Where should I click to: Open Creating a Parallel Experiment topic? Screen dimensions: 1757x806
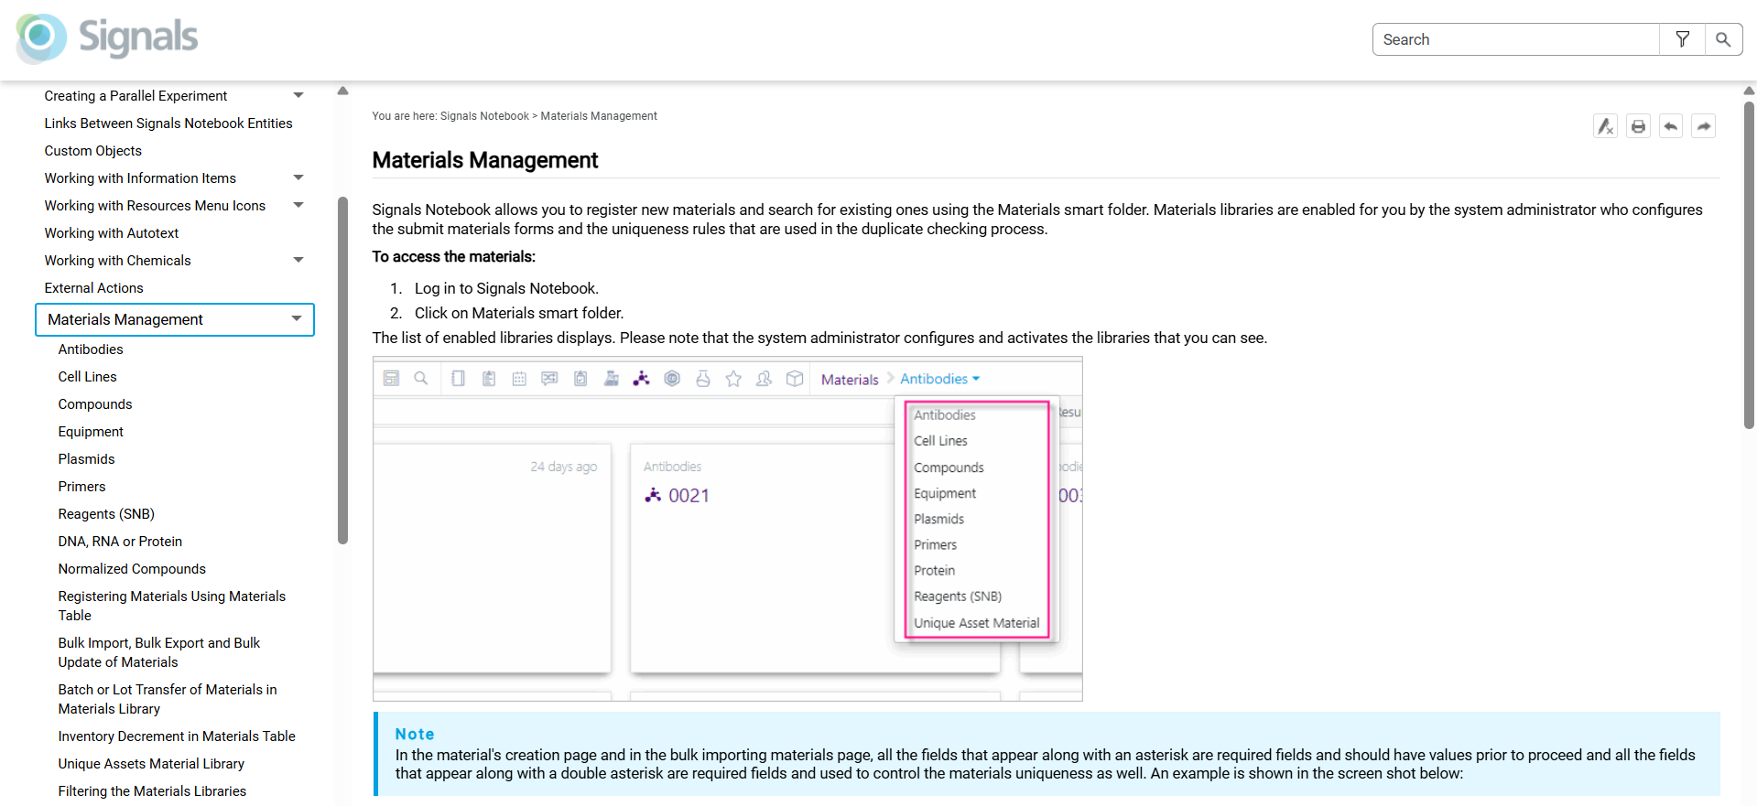[136, 96]
